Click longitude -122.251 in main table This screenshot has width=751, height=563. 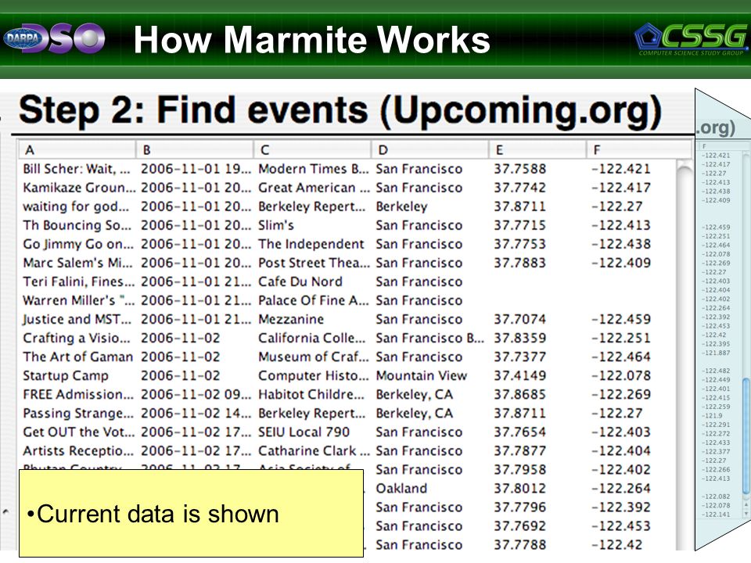621,338
